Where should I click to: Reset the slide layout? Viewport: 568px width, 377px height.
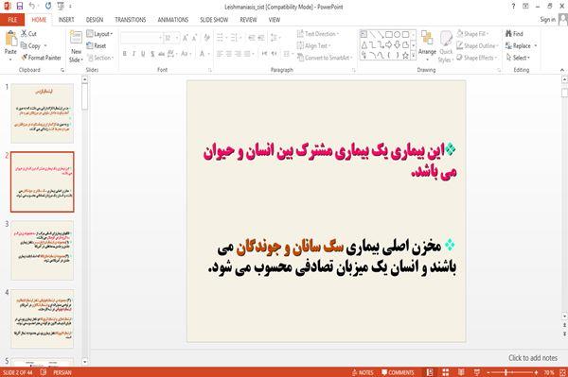[x=97, y=45]
